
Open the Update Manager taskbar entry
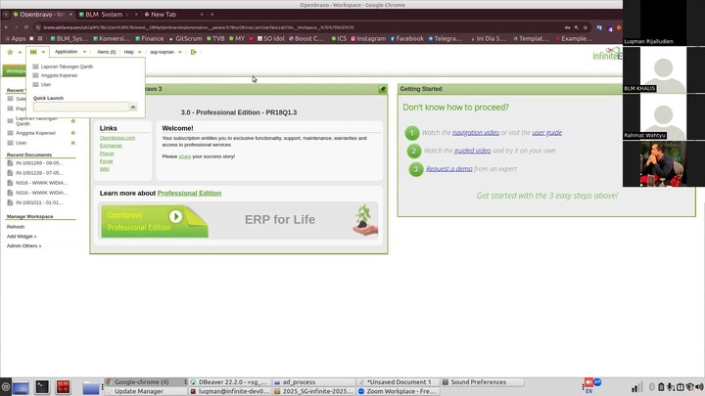(146, 391)
